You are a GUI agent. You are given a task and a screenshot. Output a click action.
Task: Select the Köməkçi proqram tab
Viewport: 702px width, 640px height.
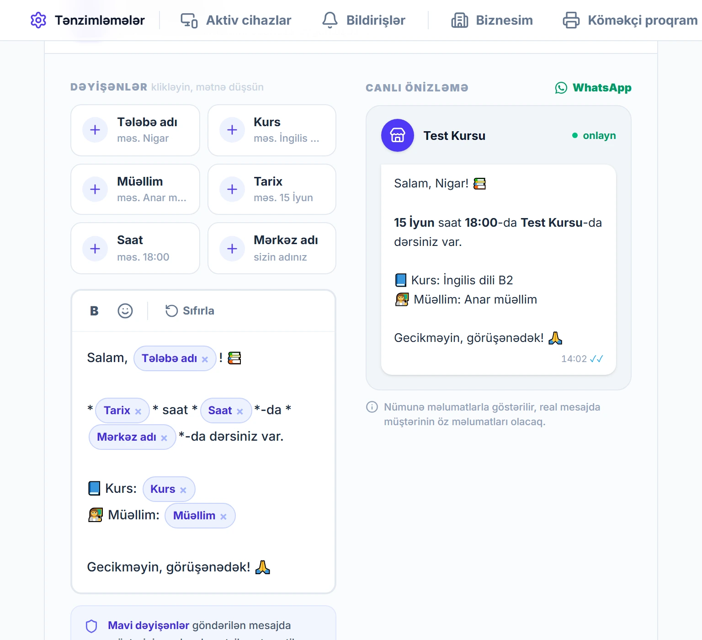630,20
